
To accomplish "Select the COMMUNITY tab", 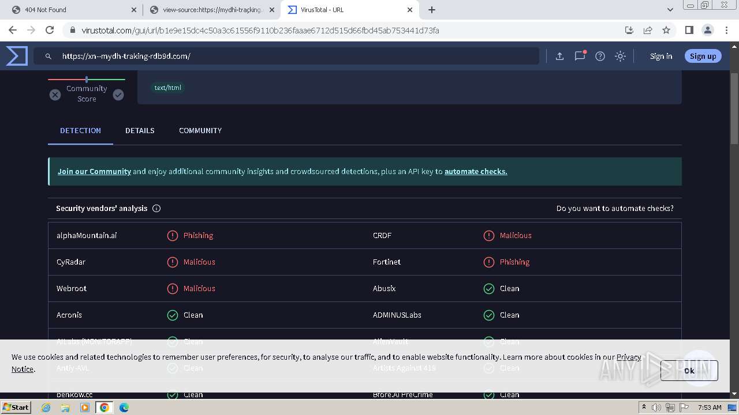I will (200, 130).
